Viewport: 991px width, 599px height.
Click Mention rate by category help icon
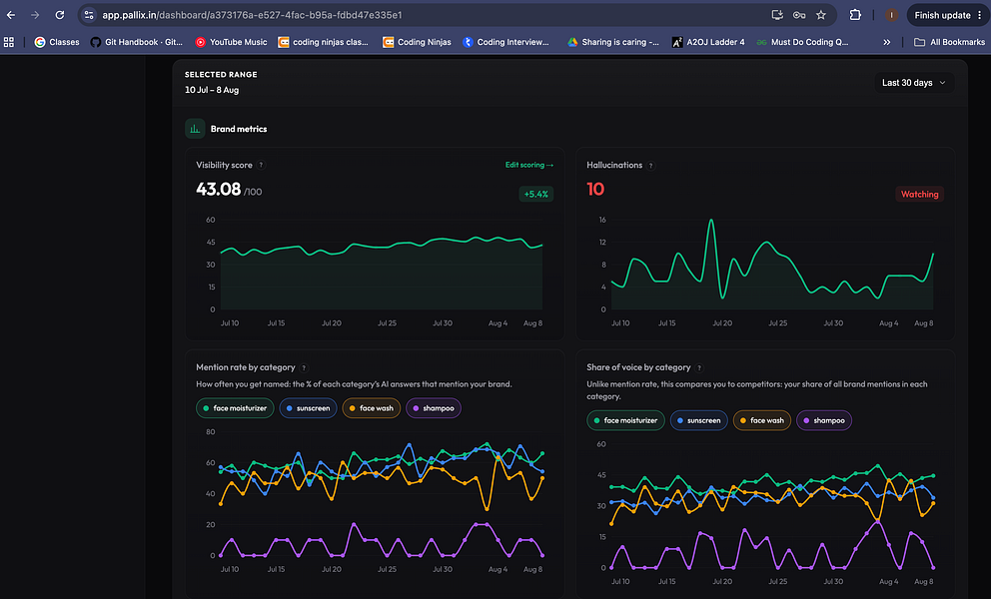coord(304,367)
